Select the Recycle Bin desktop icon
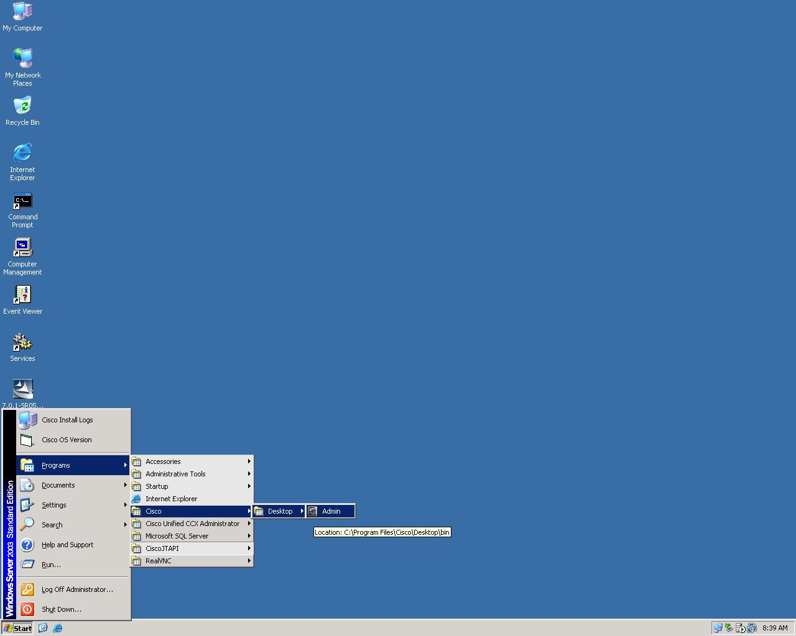The height and width of the screenshot is (636, 796). point(22,111)
